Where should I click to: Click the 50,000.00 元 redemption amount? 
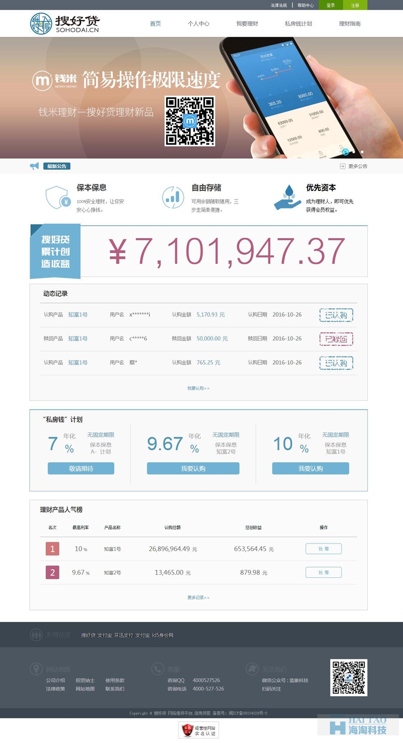[212, 339]
